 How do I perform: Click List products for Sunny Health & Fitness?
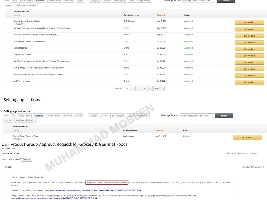pos(249,42)
